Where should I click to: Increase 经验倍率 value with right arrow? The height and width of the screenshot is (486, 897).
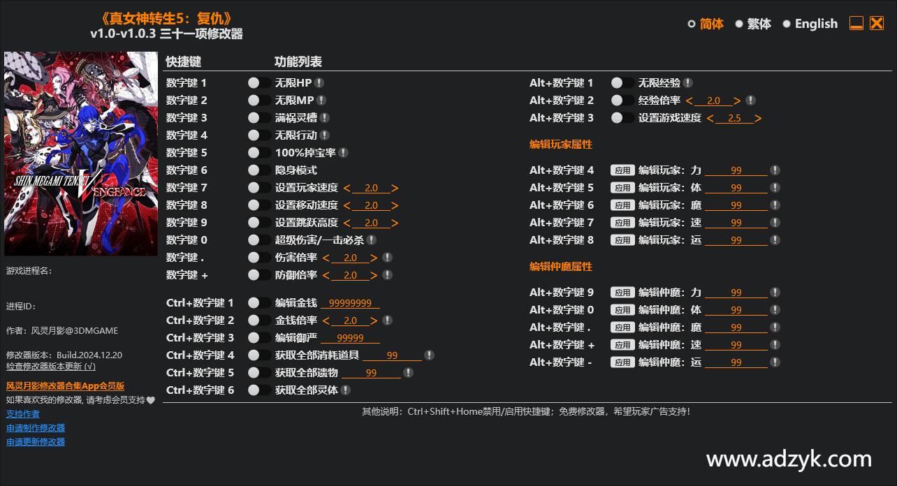tap(737, 101)
